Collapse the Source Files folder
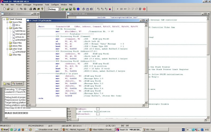The image size is (211, 132). click(7, 22)
